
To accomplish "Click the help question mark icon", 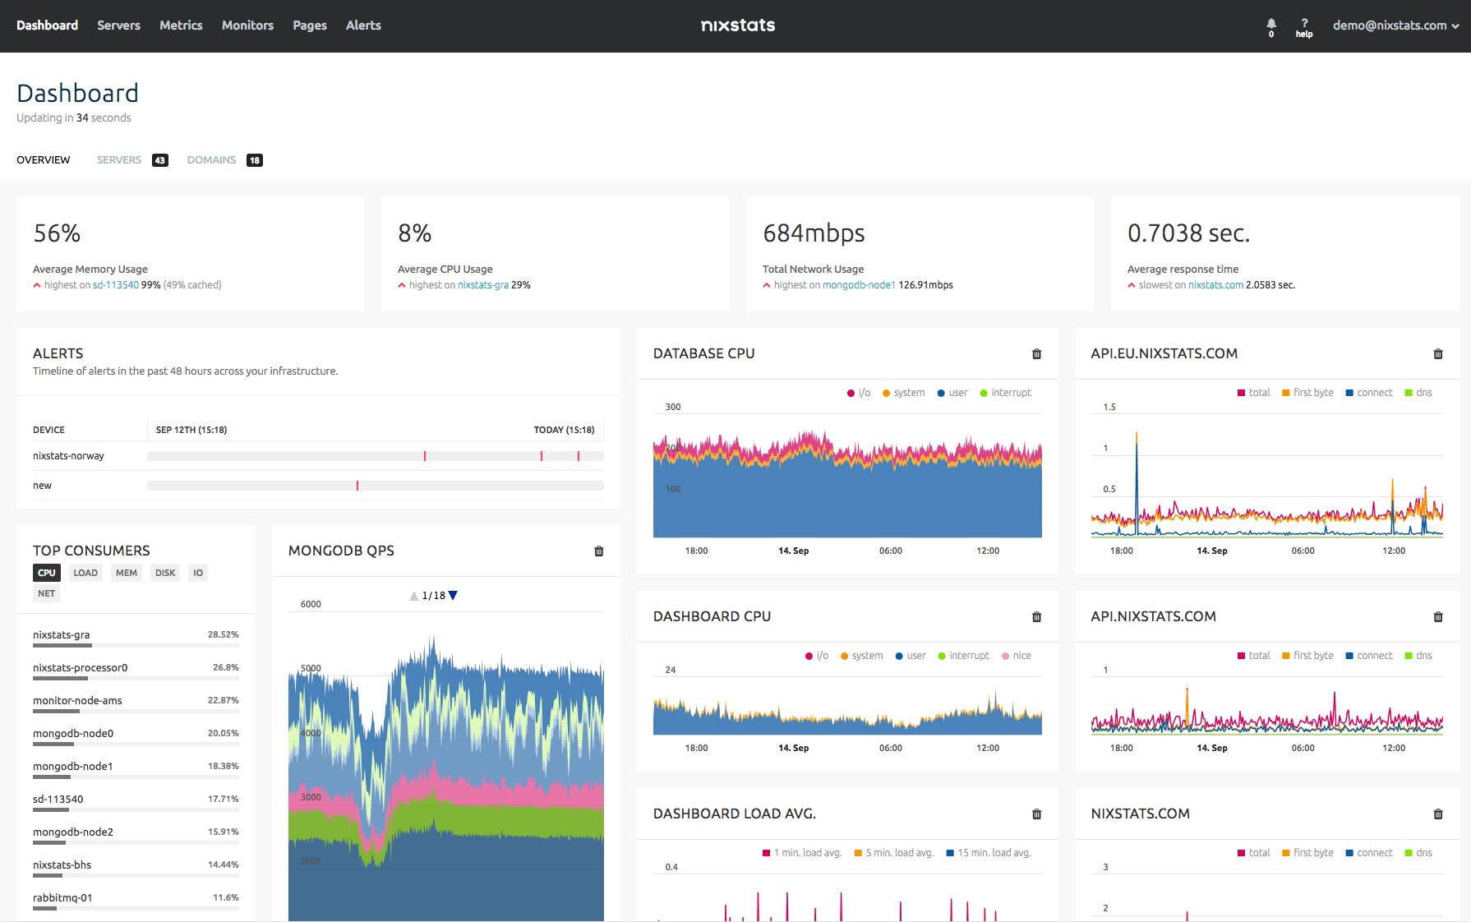I will [x=1303, y=27].
